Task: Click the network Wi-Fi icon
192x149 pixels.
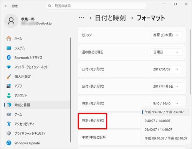Action: coord(9,67)
